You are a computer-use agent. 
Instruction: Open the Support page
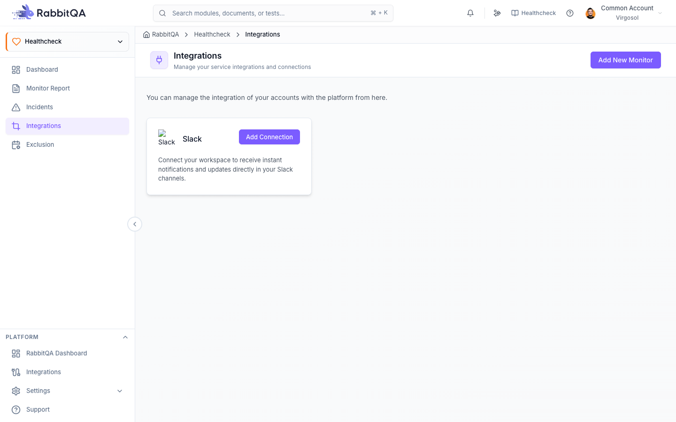67,409
